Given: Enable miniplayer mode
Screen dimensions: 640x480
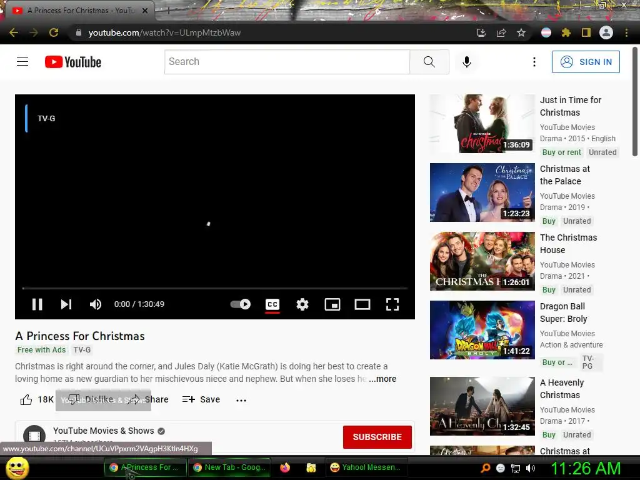Looking at the screenshot, I should 332,304.
